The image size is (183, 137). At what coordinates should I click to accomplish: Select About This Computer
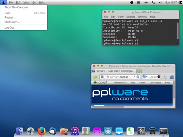[16, 7]
